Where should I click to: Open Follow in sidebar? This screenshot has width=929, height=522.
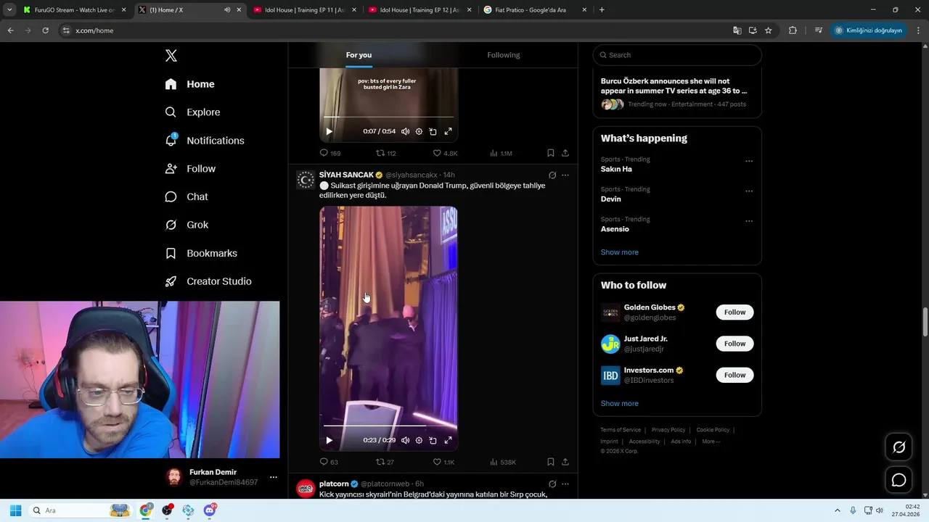pyautogui.click(x=190, y=169)
